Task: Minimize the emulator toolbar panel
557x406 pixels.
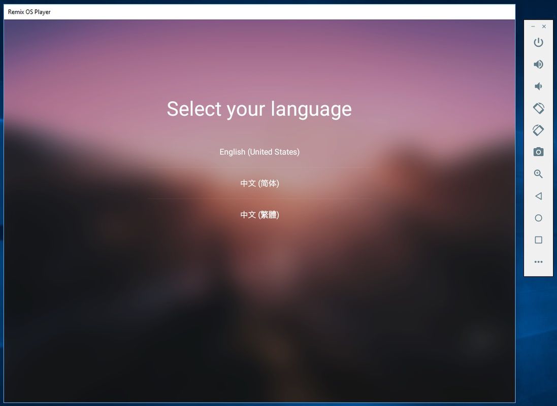Action: 533,26
